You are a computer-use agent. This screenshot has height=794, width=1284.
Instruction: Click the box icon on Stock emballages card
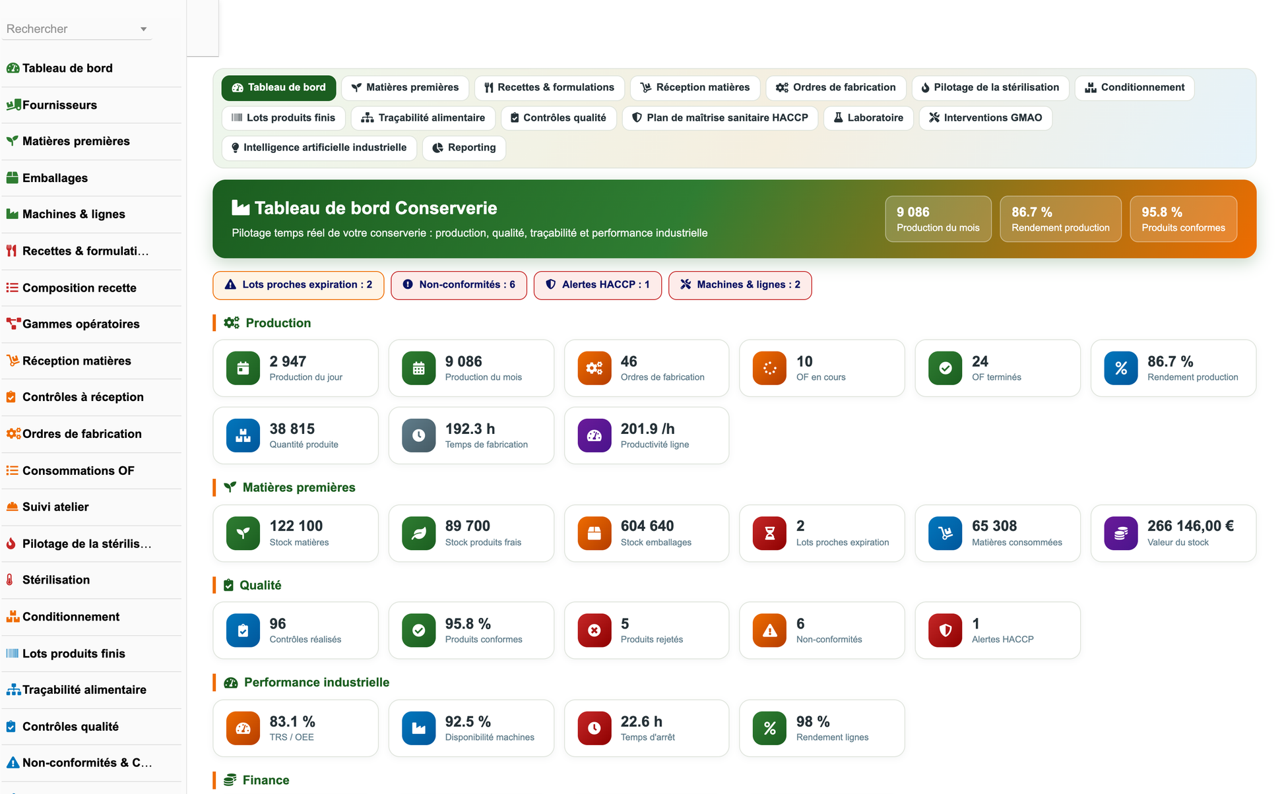click(594, 533)
